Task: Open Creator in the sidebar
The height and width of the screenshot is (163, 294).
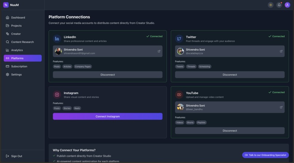Action: [x=23, y=34]
